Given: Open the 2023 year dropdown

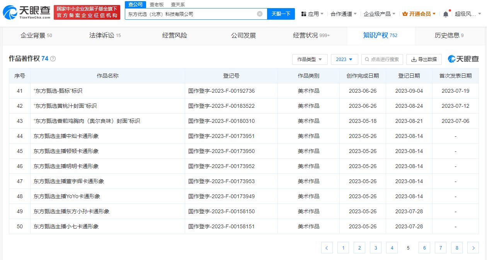Looking at the screenshot, I should (x=344, y=59).
